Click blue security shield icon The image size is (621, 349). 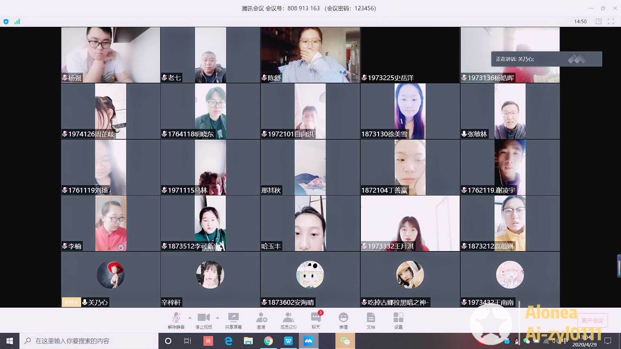pos(6,22)
